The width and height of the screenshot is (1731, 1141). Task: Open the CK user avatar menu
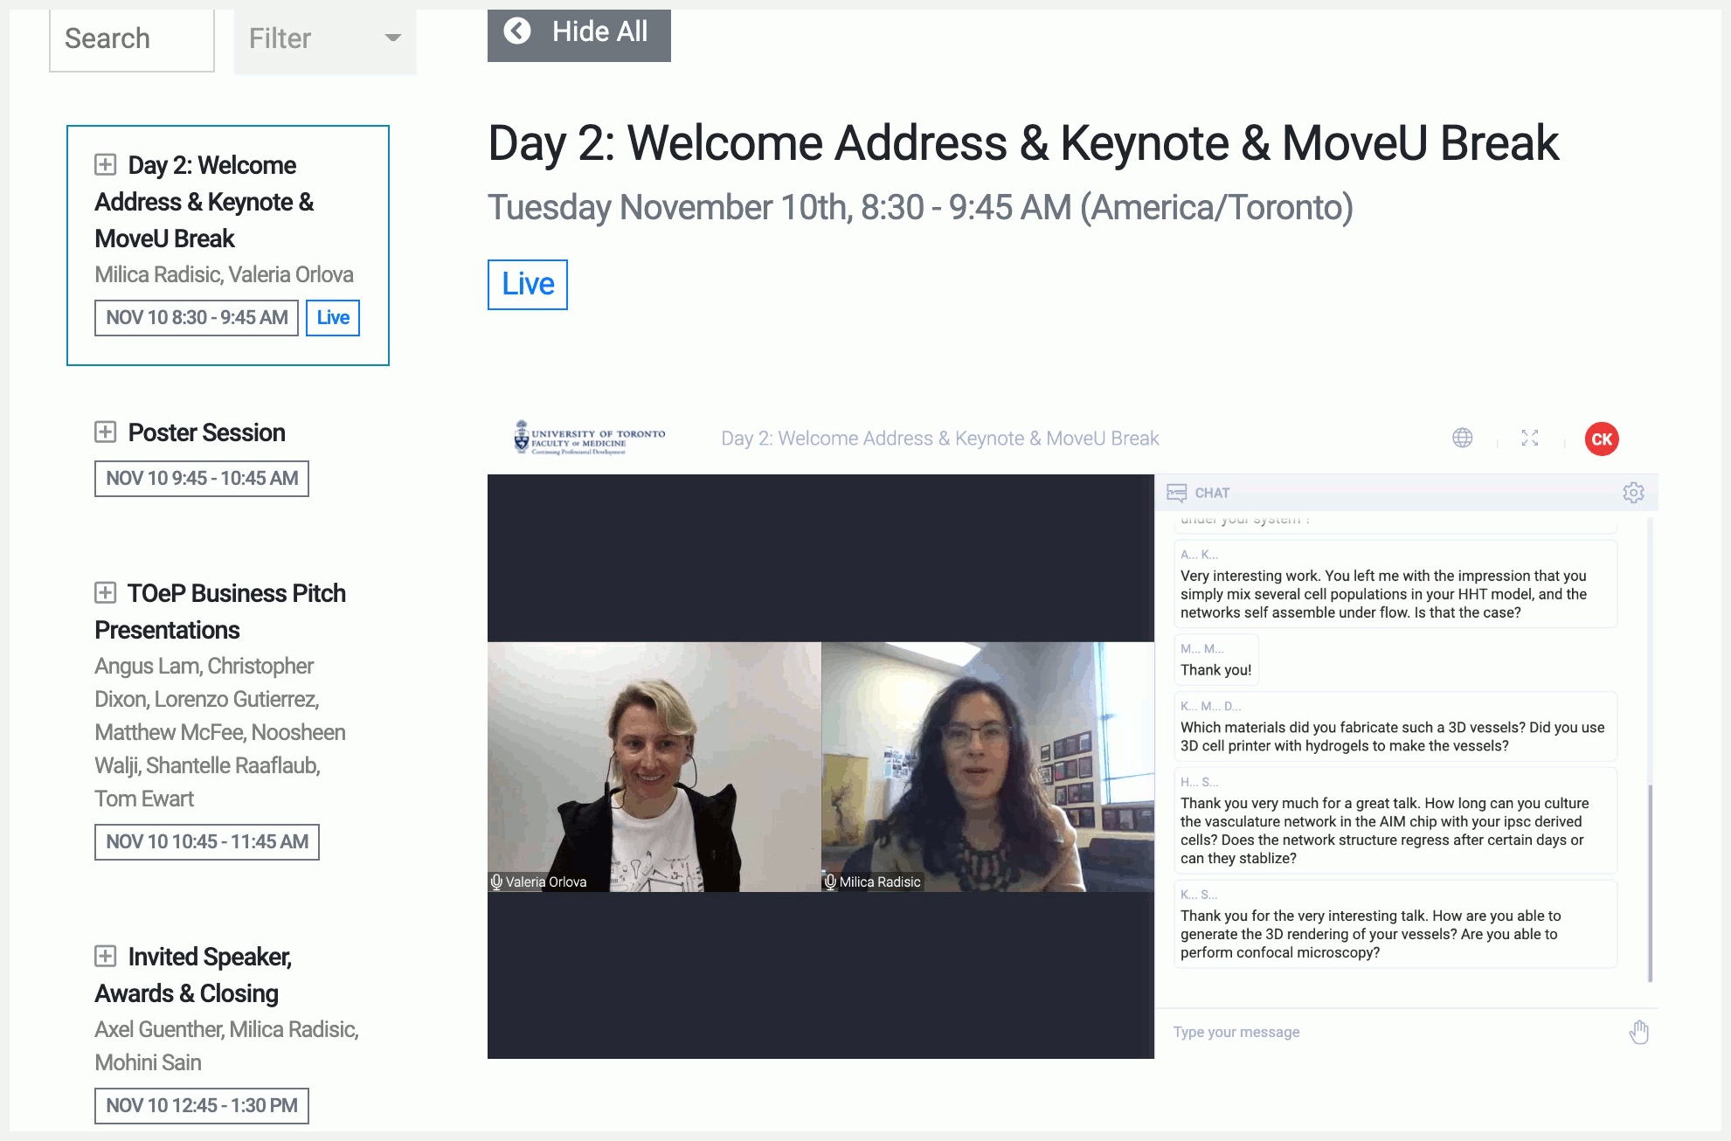pos(1601,439)
